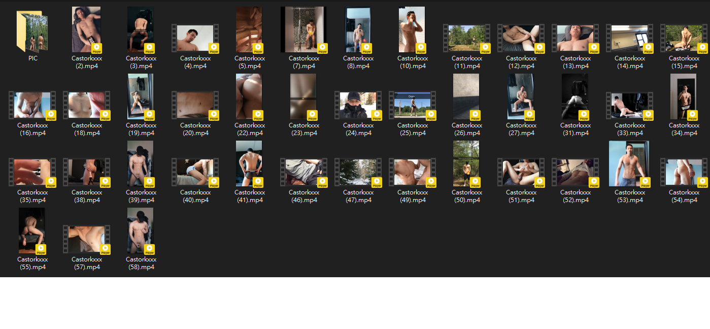Click the Castorkxxx (41).mp4 file name
Viewport: 710px width, 329px height.
coord(250,196)
